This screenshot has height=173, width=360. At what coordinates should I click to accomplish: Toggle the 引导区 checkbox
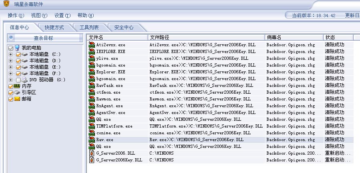(10, 93)
